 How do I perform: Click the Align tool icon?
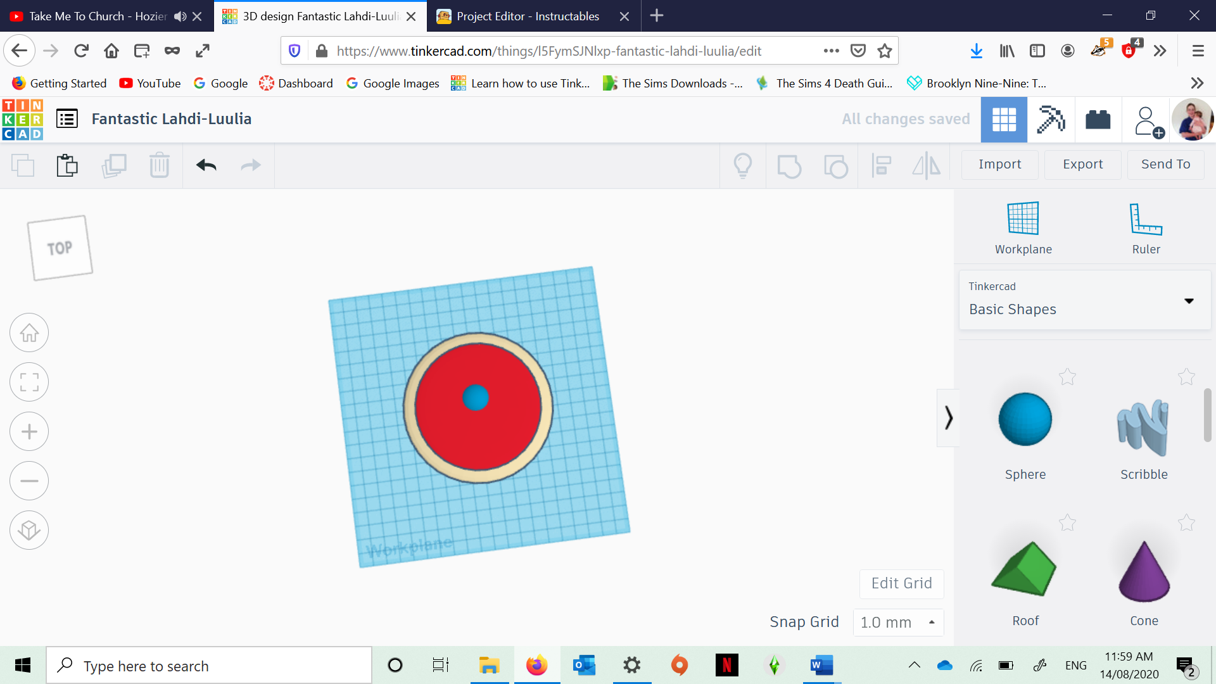[882, 166]
